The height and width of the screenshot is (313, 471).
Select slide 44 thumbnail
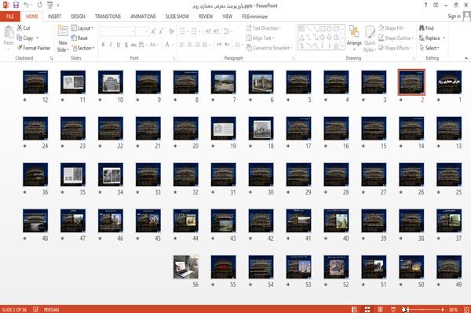pyautogui.click(x=185, y=220)
